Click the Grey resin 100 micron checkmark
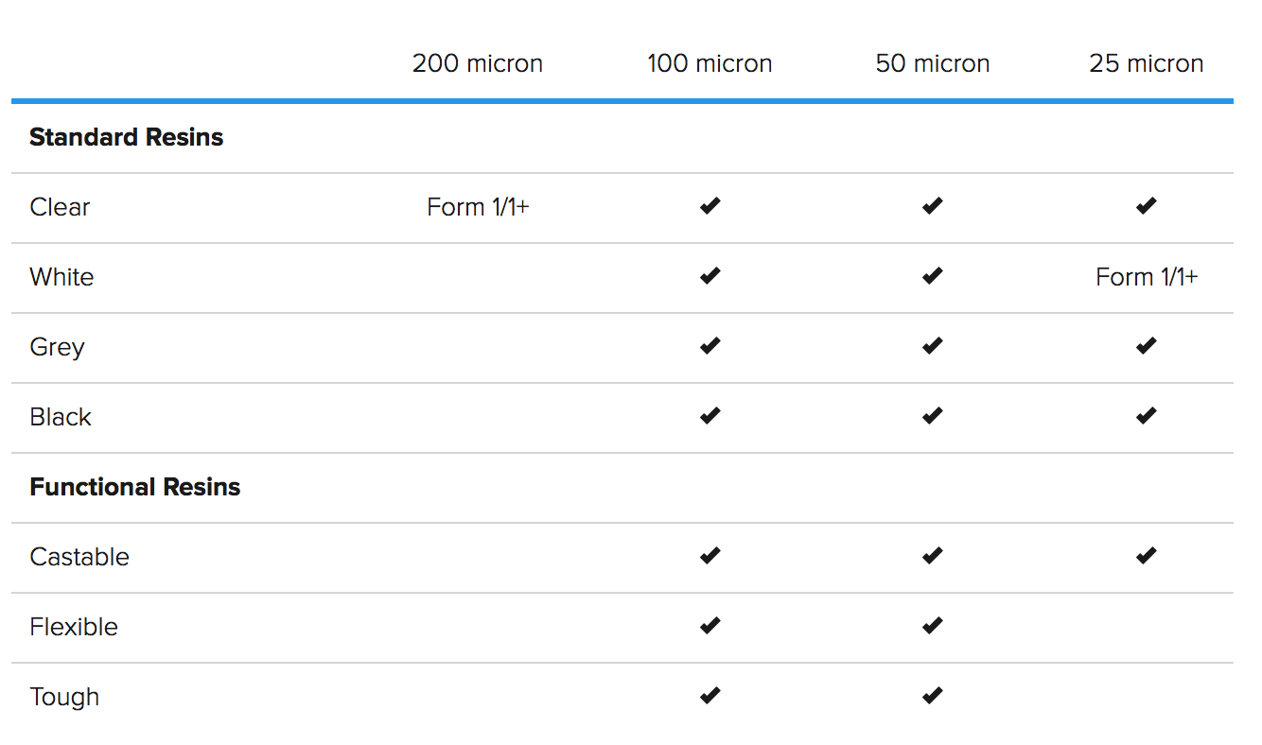The image size is (1262, 745). point(710,346)
